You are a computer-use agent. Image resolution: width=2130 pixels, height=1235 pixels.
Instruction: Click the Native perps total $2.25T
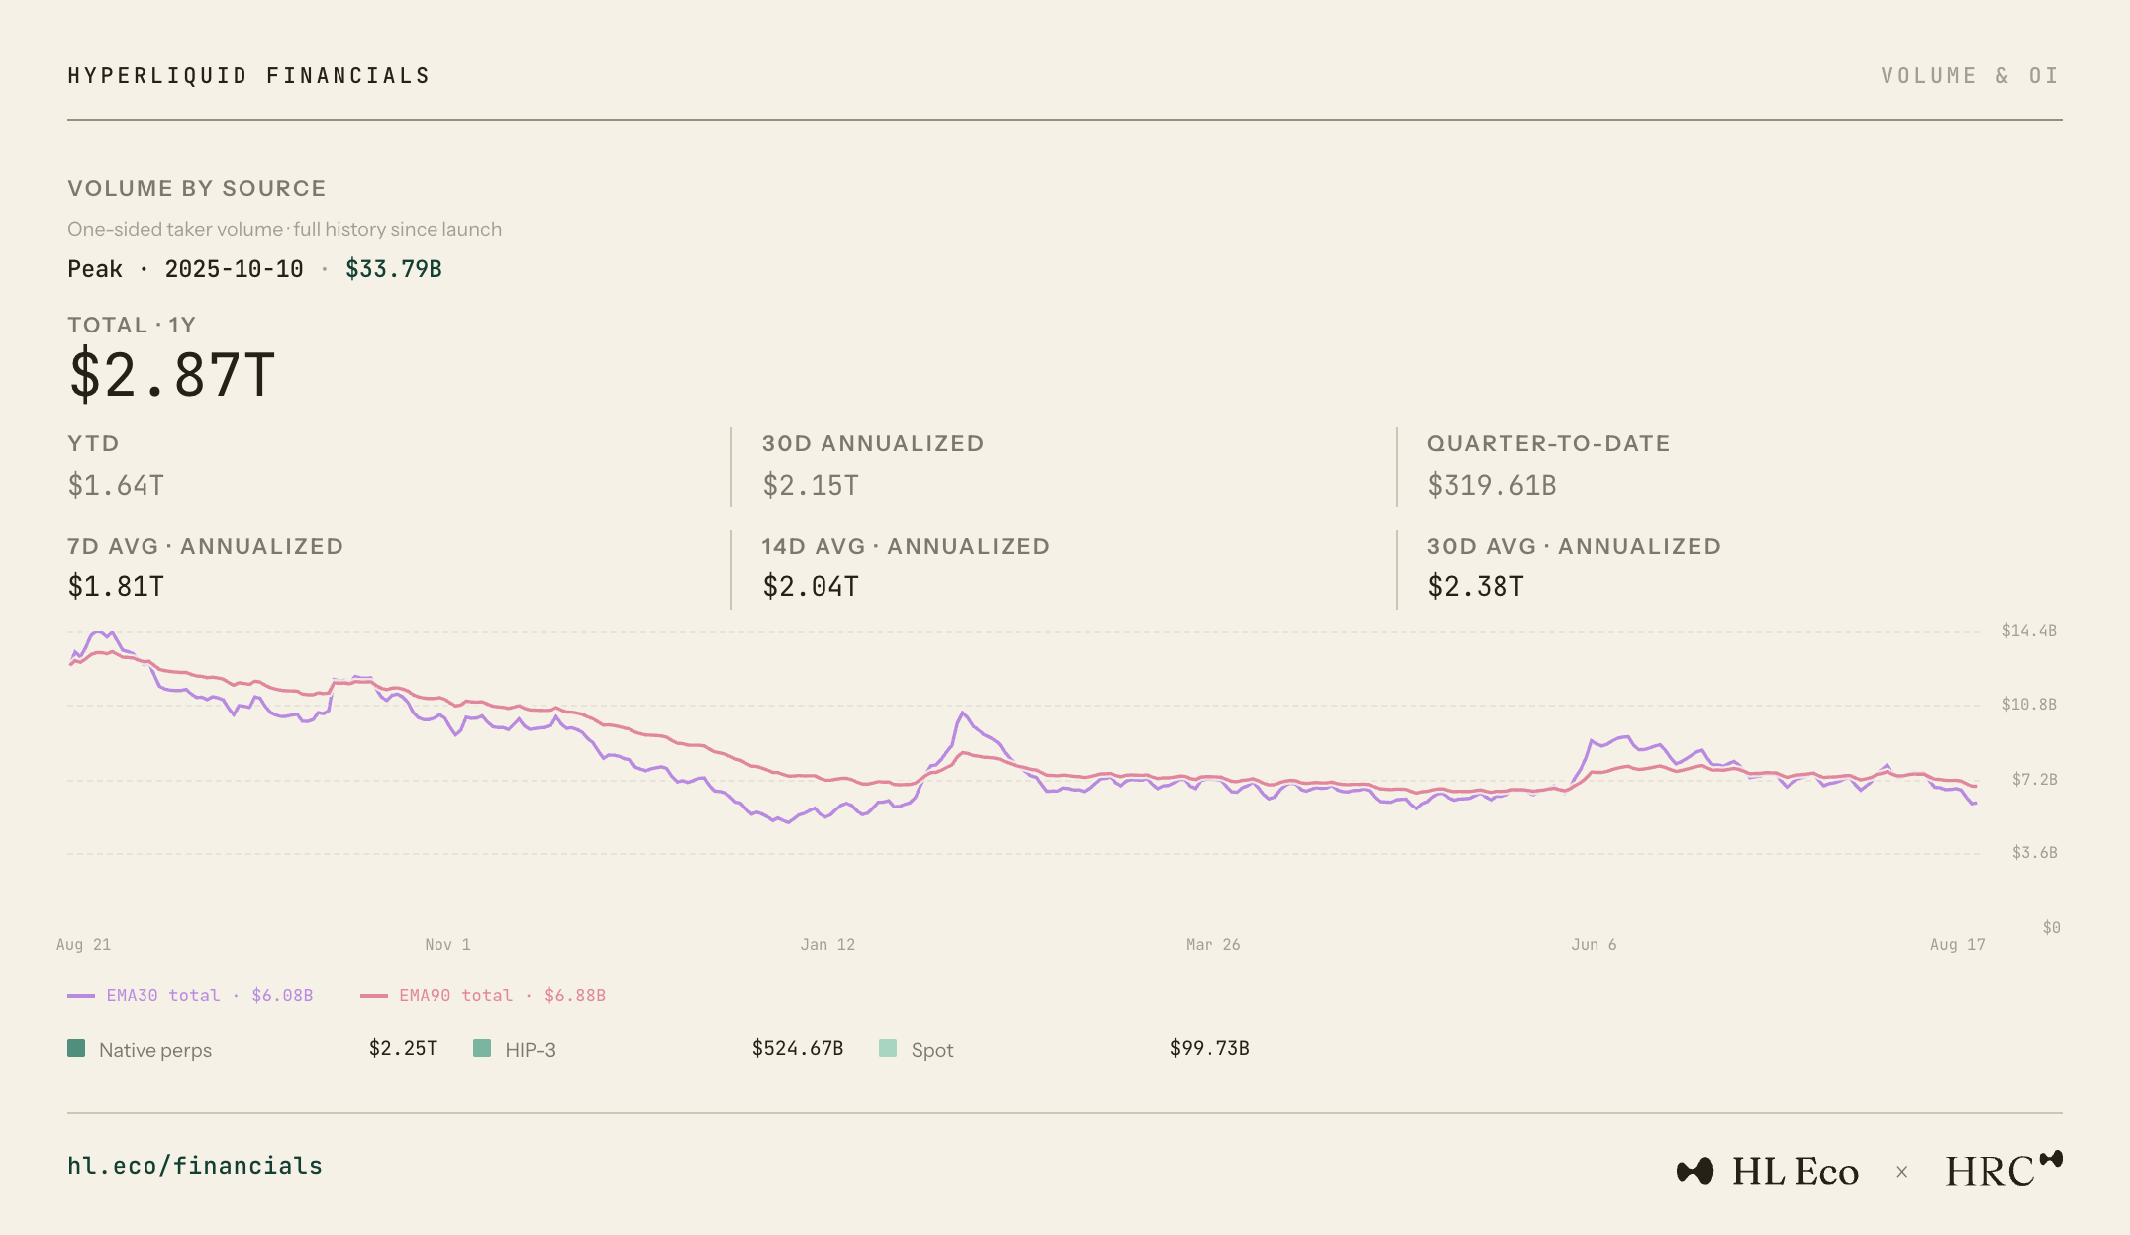coord(403,1048)
